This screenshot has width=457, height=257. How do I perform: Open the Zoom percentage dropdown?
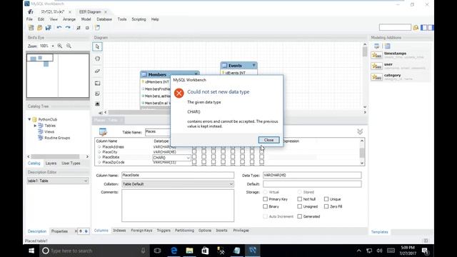pos(53,46)
